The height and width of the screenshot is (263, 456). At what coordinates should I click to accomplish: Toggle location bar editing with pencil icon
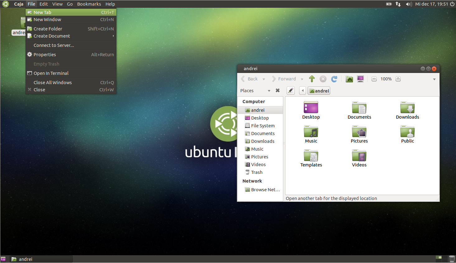tap(290, 90)
